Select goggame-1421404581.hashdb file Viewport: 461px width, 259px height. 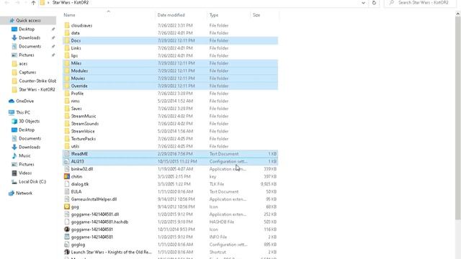pyautogui.click(x=99, y=222)
